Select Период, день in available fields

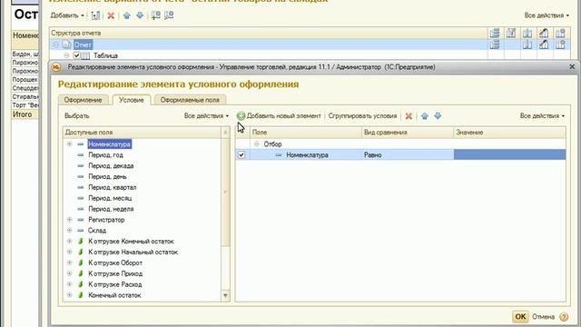coord(107,176)
